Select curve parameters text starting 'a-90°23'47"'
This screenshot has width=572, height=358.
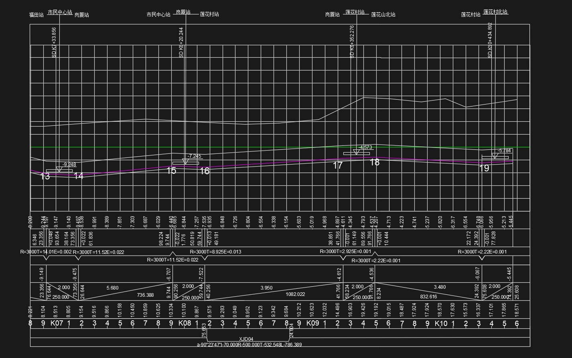(x=249, y=344)
